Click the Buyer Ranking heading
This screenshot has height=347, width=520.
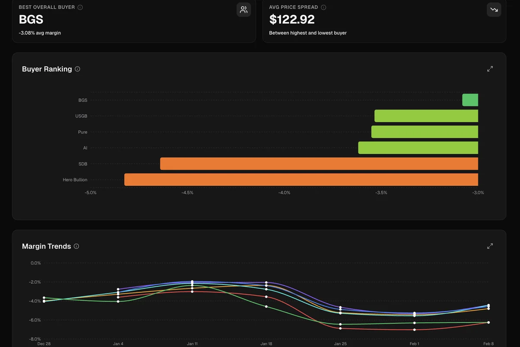tap(47, 69)
